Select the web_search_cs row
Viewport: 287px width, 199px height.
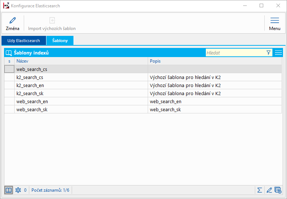point(143,69)
